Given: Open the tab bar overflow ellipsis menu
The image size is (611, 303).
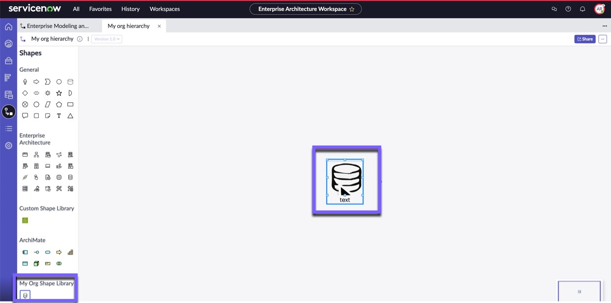Looking at the screenshot, I should 605,26.
